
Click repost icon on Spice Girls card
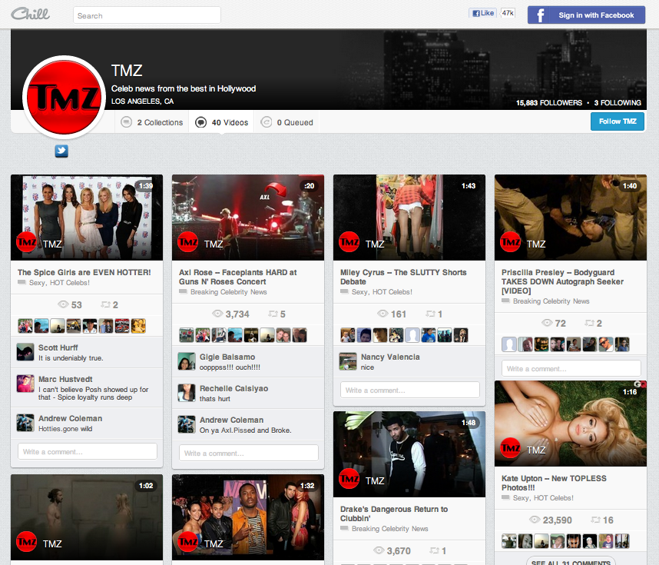point(105,304)
